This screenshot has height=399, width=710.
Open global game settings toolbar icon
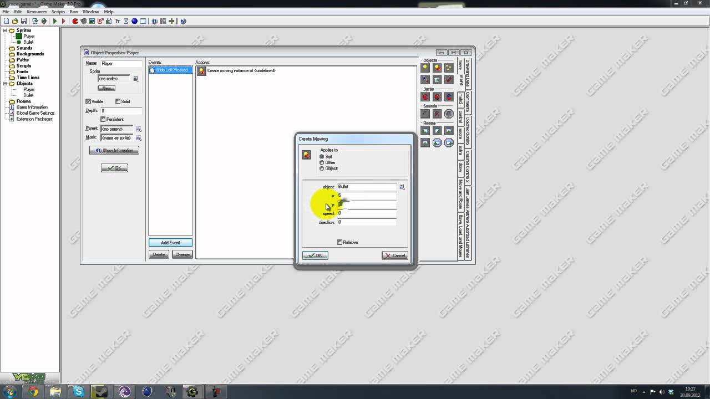coord(163,21)
